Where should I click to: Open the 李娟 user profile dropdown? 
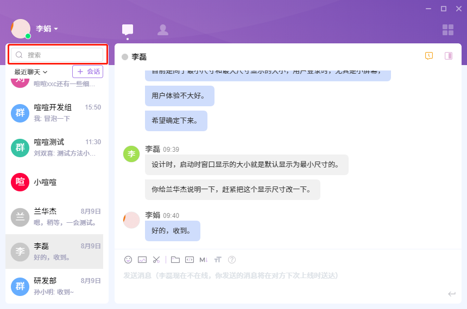(47, 28)
